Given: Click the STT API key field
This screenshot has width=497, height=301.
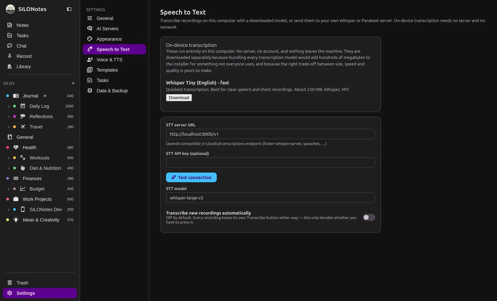Looking at the screenshot, I should (x=271, y=162).
